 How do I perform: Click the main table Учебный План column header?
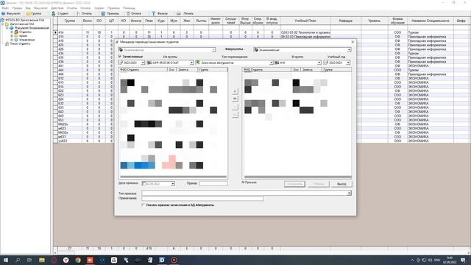point(305,21)
